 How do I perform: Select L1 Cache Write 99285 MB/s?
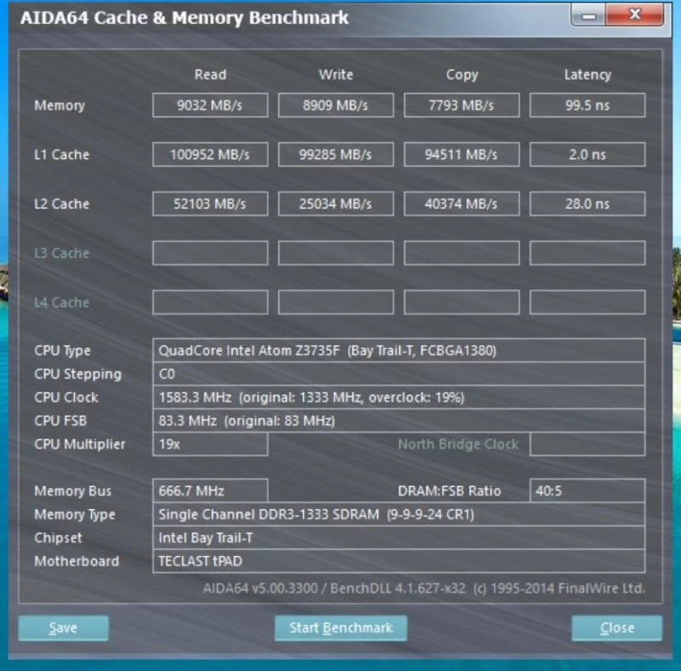coord(335,154)
